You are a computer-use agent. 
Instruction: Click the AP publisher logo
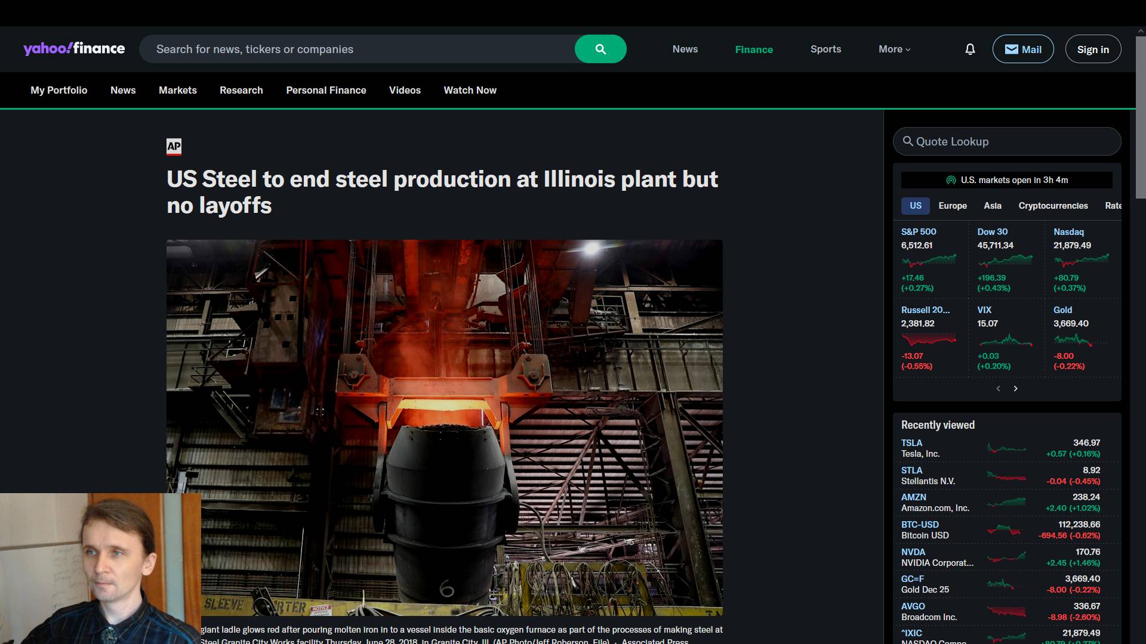pyautogui.click(x=174, y=146)
